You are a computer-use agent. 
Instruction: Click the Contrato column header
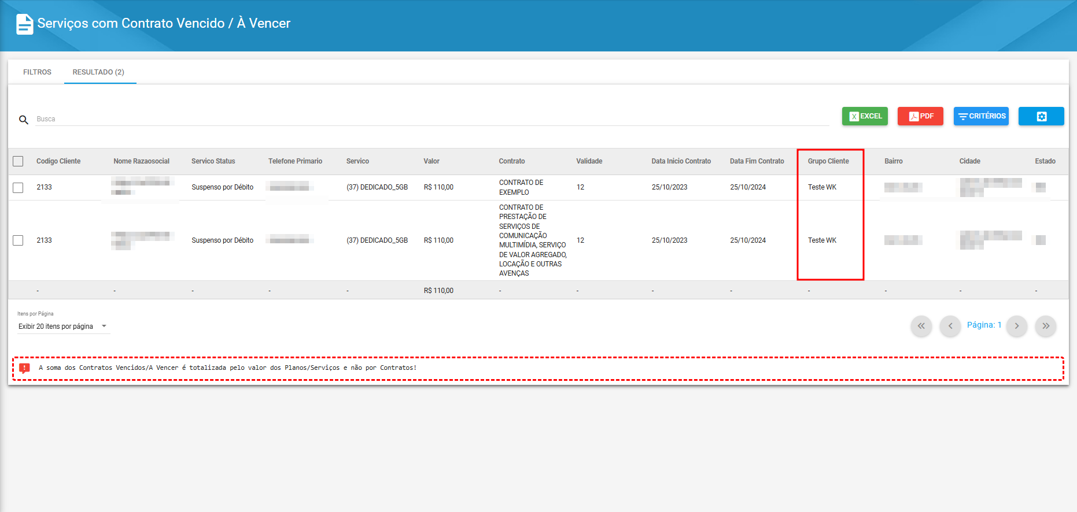coord(512,161)
